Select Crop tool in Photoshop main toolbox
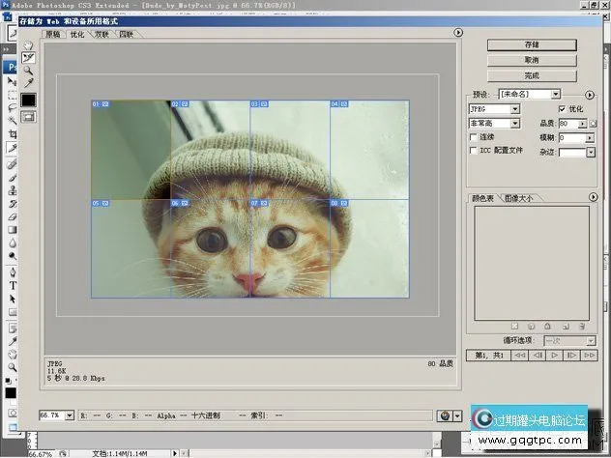Image resolution: width=611 pixels, height=458 pixels. (13, 134)
